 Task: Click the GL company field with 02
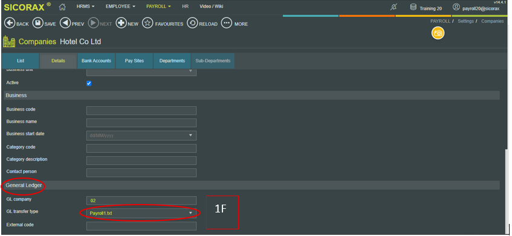(141, 200)
